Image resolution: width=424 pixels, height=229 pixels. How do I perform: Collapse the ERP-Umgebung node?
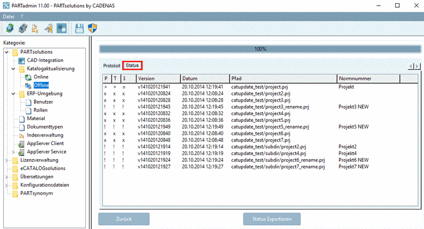pos(13,94)
